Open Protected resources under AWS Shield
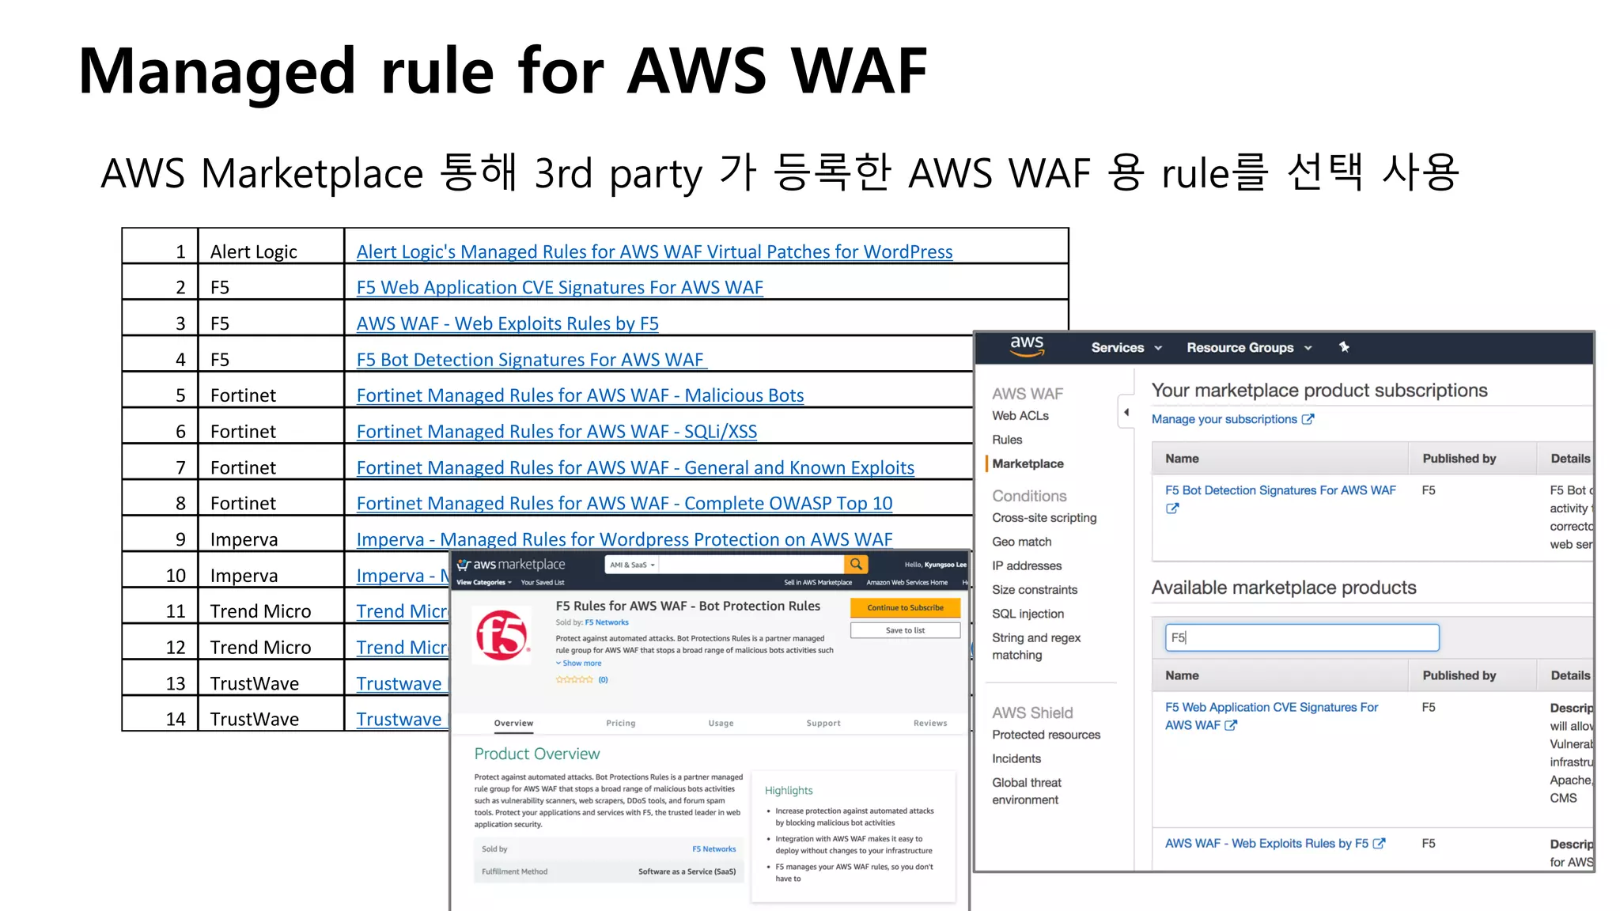 coord(1046,735)
